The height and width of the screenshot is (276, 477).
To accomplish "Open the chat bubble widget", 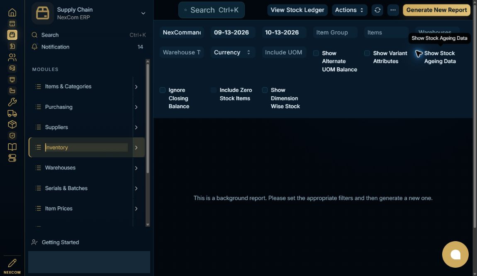I will click(x=455, y=254).
